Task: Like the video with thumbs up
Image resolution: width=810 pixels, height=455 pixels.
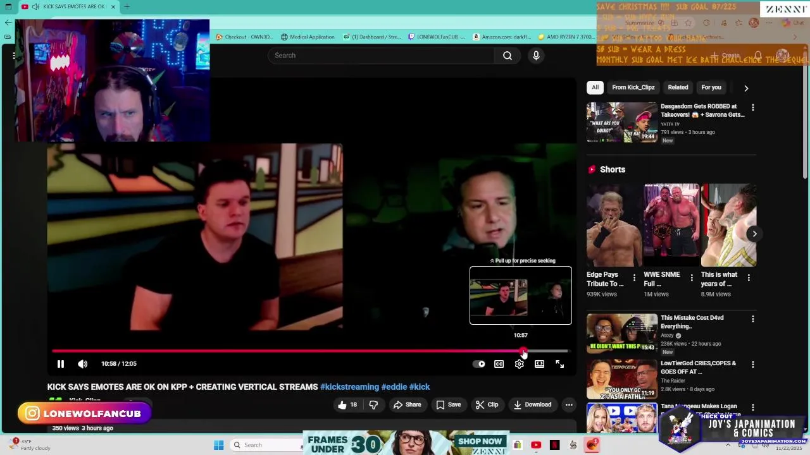Action: (348, 404)
